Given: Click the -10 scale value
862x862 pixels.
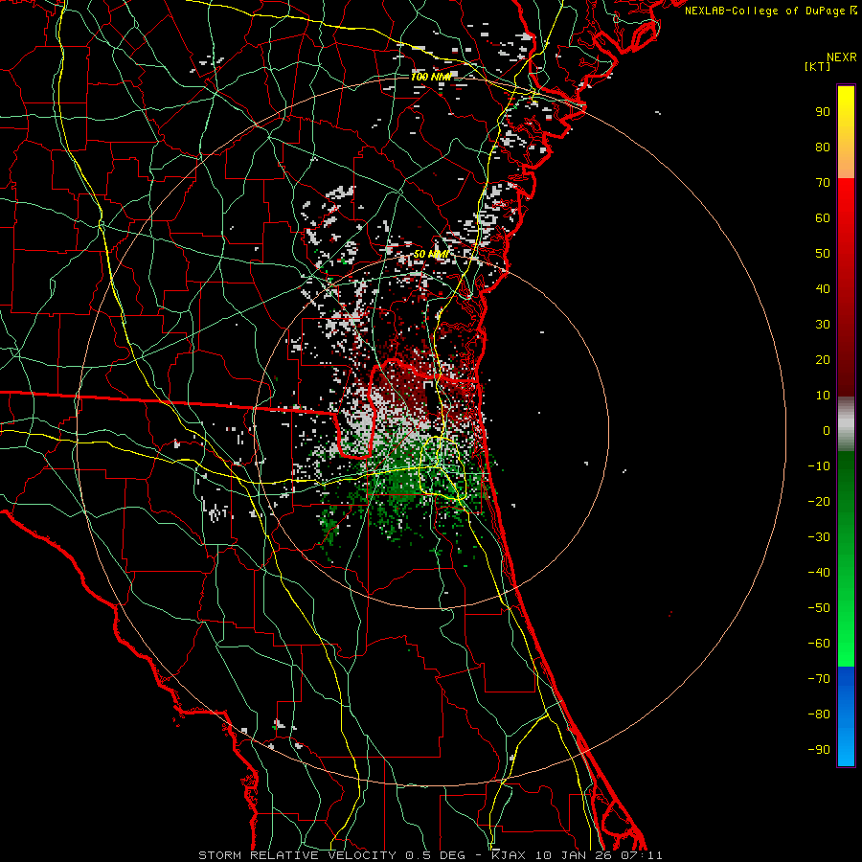Looking at the screenshot, I should [819, 466].
